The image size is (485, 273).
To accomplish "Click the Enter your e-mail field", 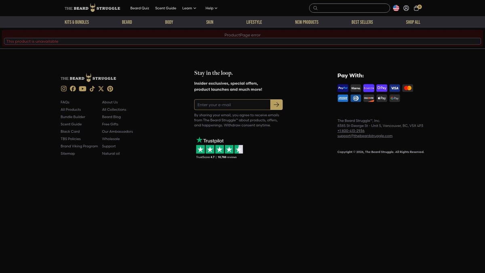I will [x=232, y=105].
